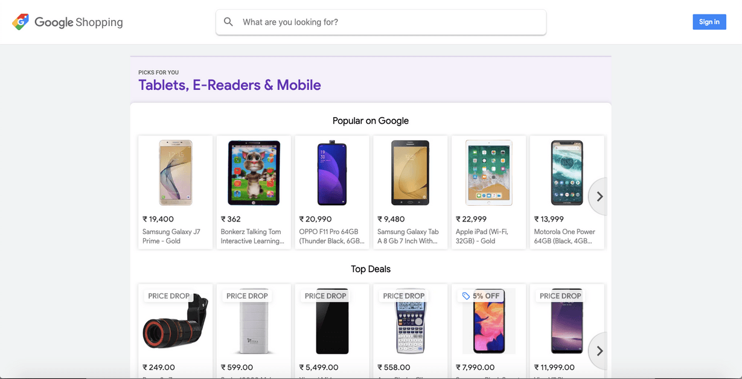Advance the Top Deals carousel

tap(598, 351)
